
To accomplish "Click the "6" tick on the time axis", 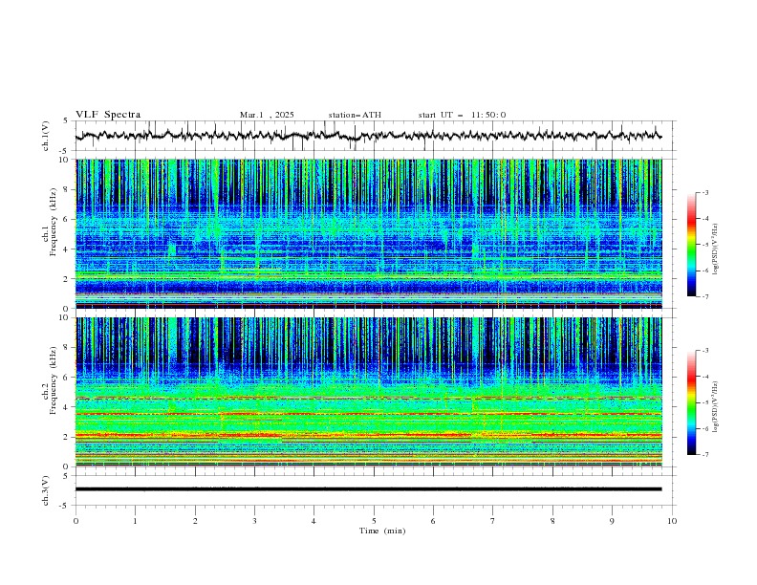I will tap(433, 521).
